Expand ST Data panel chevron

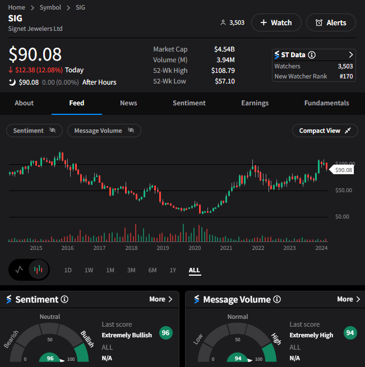pyautogui.click(x=351, y=55)
